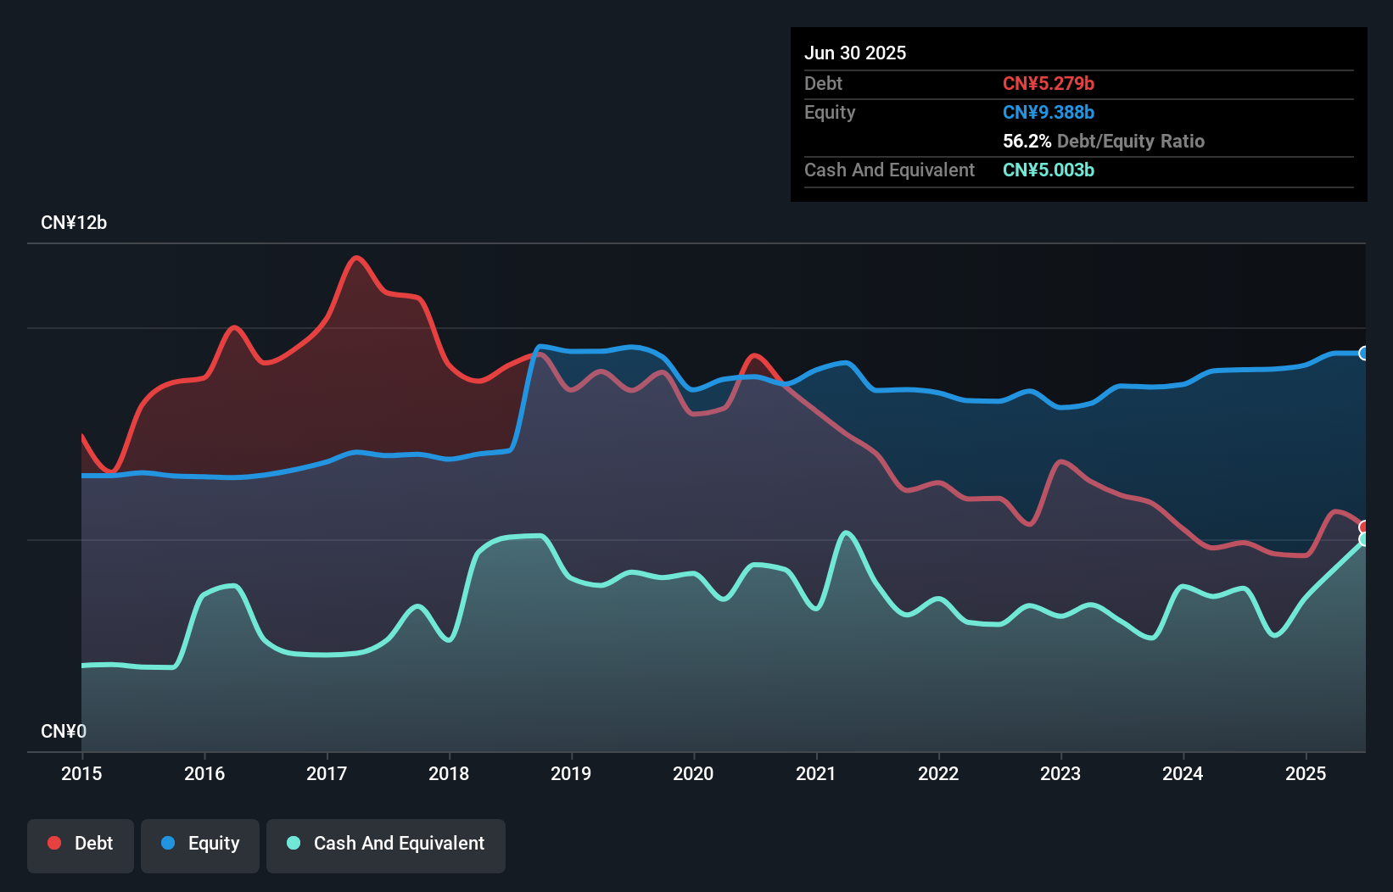The width and height of the screenshot is (1393, 892).
Task: Click the blue Equity endpoint marker on chart
Action: click(x=1363, y=353)
